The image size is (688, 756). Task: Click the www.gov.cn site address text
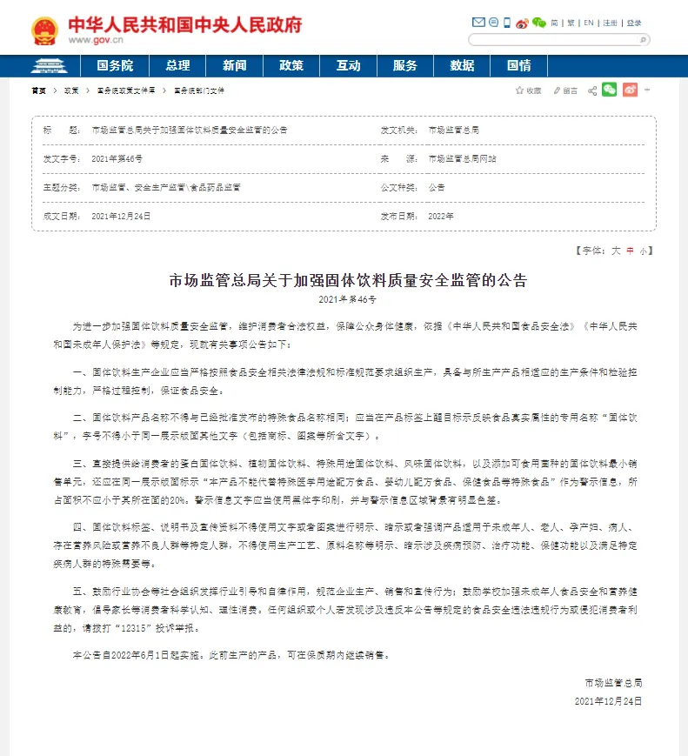click(96, 40)
